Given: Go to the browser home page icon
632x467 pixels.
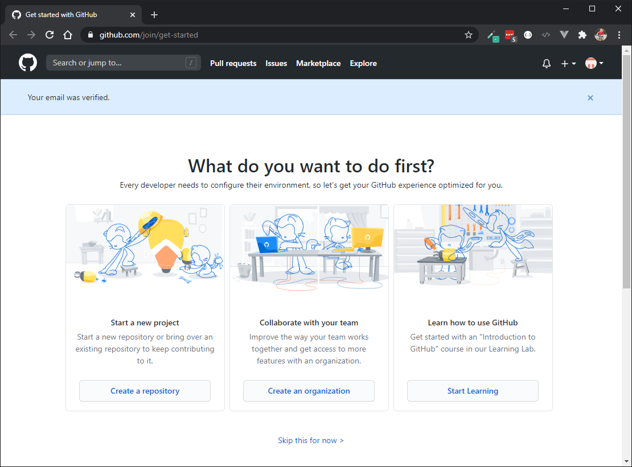Looking at the screenshot, I should [68, 35].
